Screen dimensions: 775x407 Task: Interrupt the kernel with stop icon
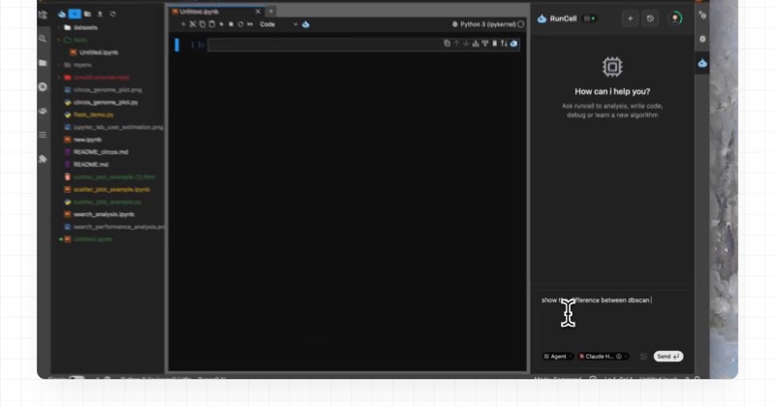pyautogui.click(x=231, y=24)
